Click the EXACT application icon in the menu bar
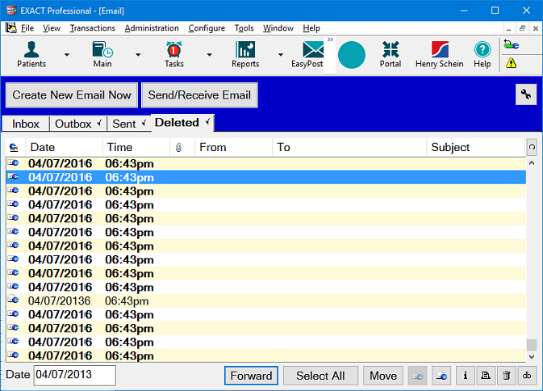The width and height of the screenshot is (543, 391). click(10, 27)
